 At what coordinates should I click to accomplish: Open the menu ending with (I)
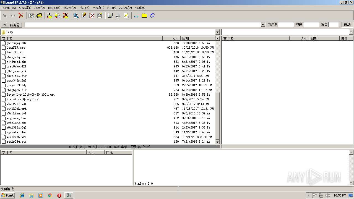tap(25, 8)
